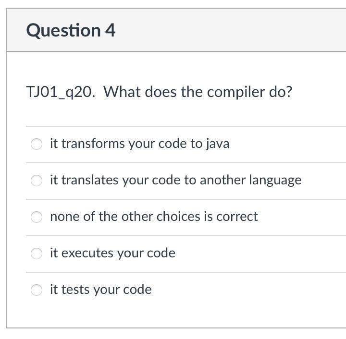Click the question text 'What does the compiler do?'

click(x=198, y=92)
